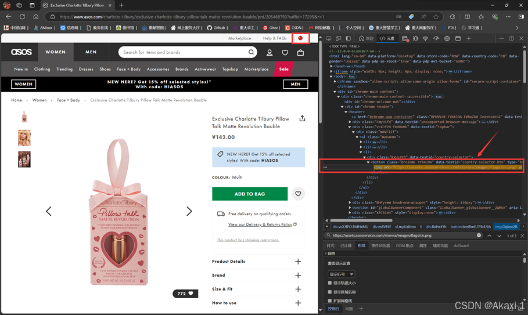Click browser refresh button
This screenshot has width=528, height=315.
(x=22, y=16)
